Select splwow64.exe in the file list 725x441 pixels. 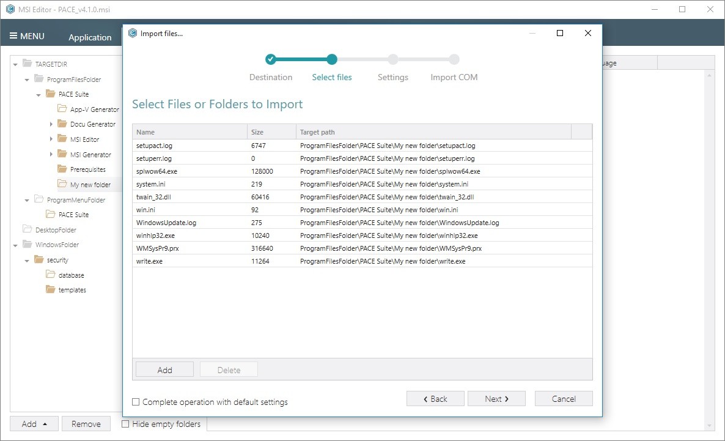(362, 171)
